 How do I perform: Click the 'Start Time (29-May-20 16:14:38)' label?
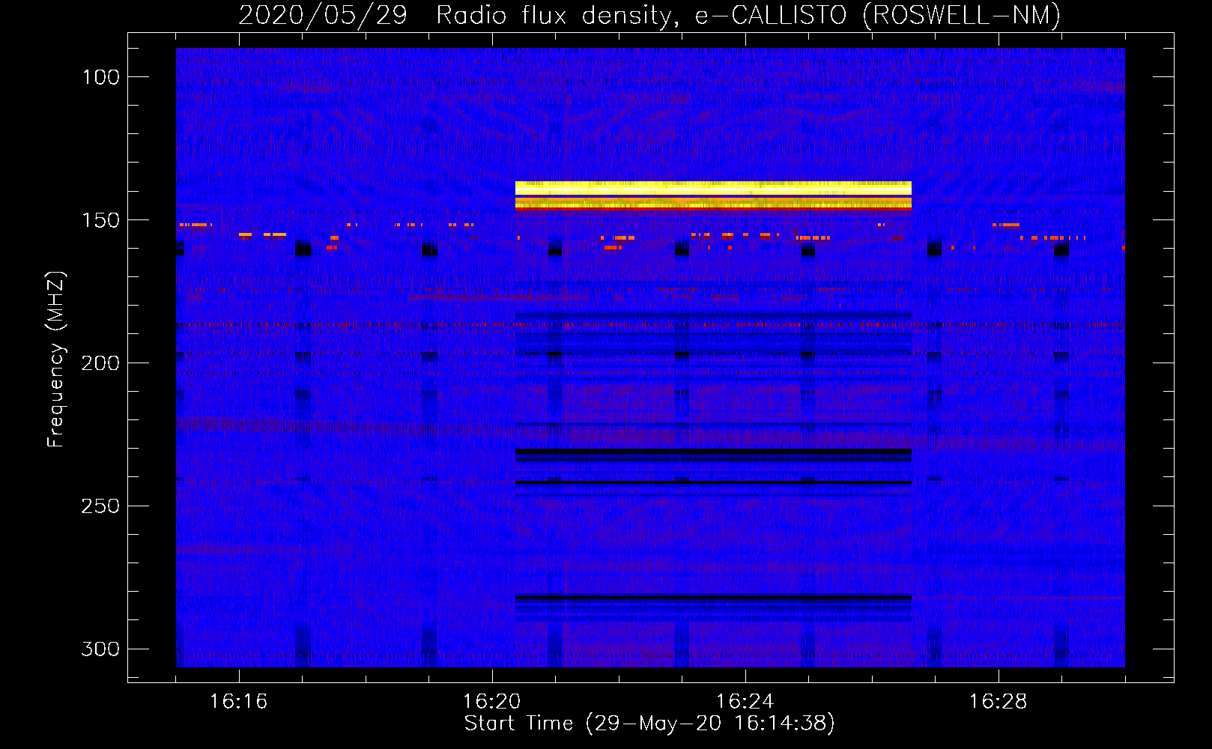[x=649, y=724]
